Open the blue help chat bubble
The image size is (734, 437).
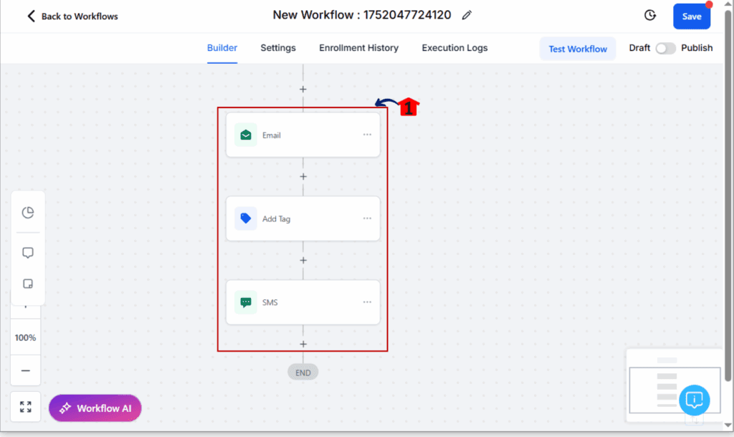coord(694,400)
